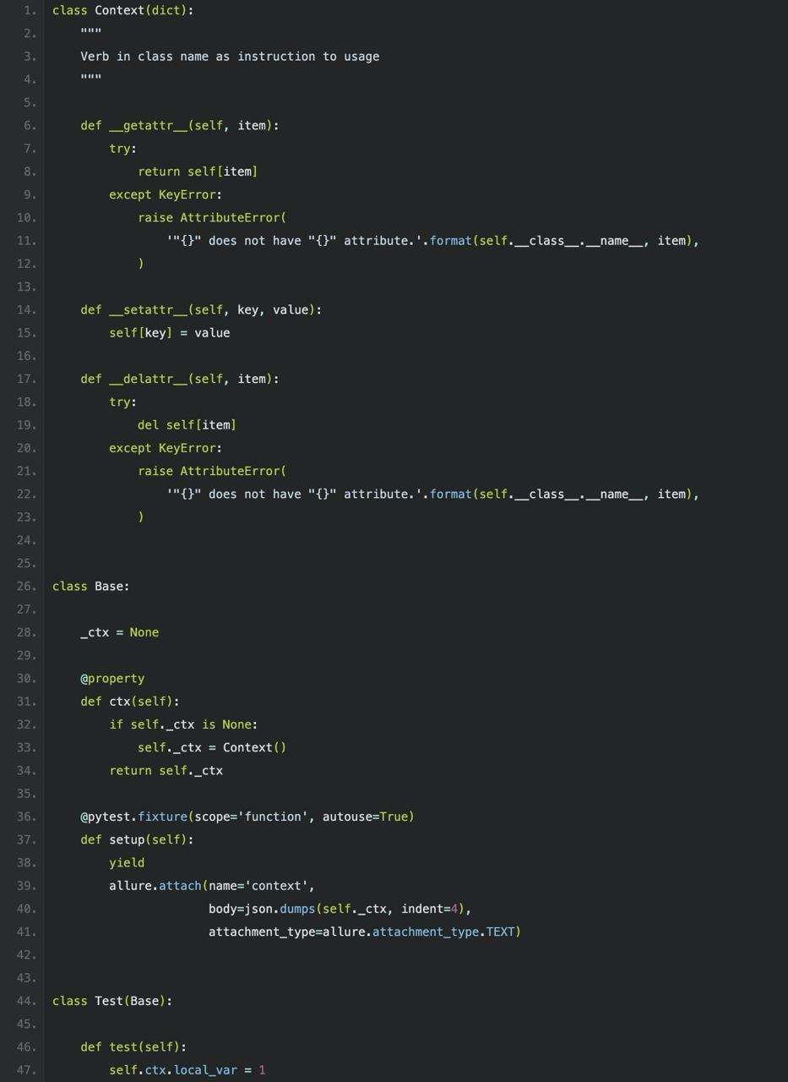Click the '_ctx = None' assignment
This screenshot has width=788, height=1082.
[x=119, y=633]
